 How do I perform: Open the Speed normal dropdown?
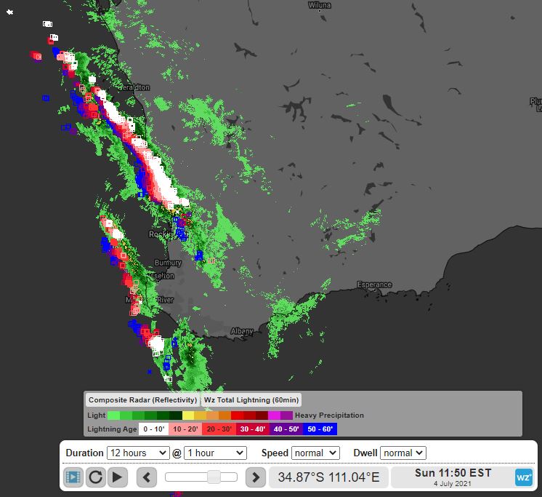[x=315, y=453]
